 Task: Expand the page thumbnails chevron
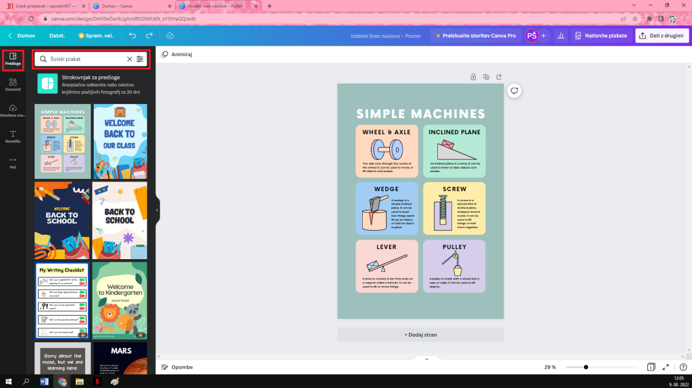tap(426, 359)
